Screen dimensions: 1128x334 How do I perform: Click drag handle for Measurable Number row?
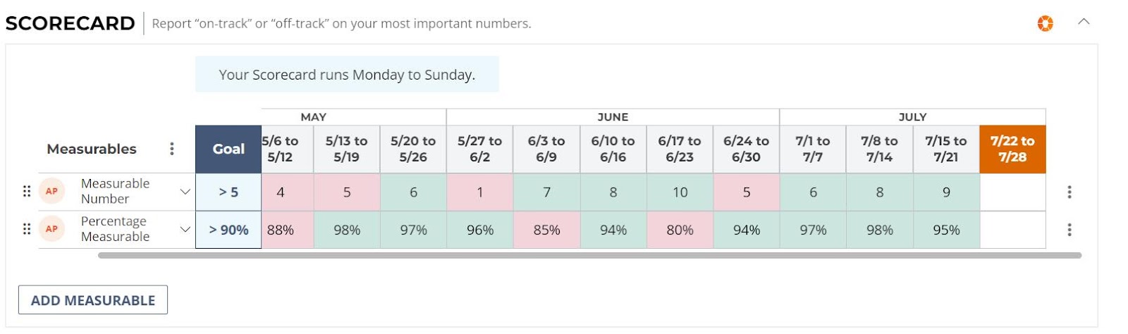pyautogui.click(x=27, y=191)
